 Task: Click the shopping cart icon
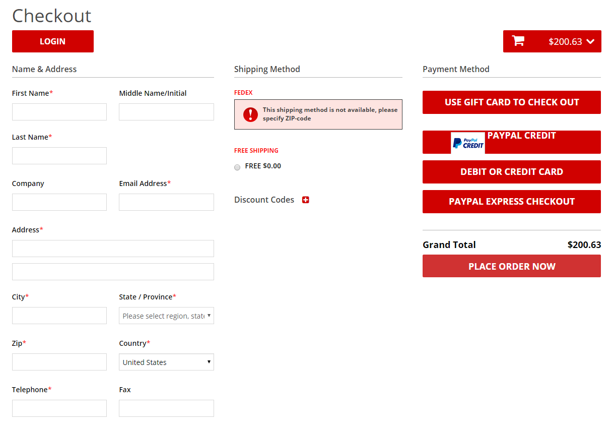pyautogui.click(x=518, y=41)
